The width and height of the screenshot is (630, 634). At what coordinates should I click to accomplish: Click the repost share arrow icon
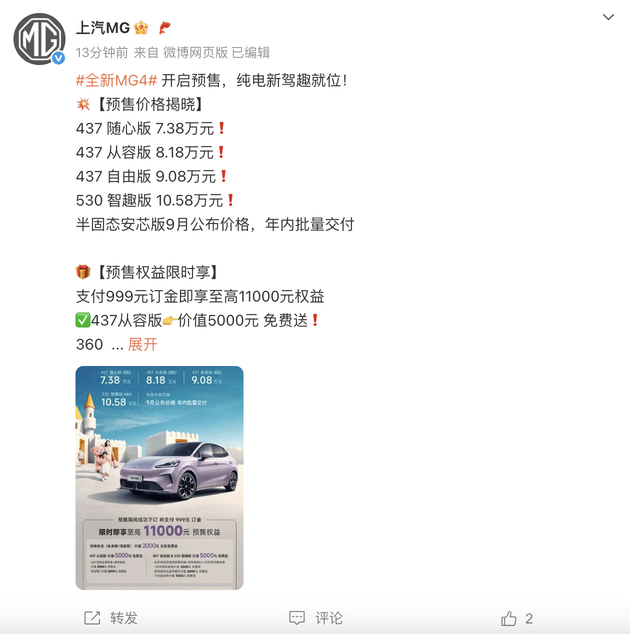click(x=92, y=618)
